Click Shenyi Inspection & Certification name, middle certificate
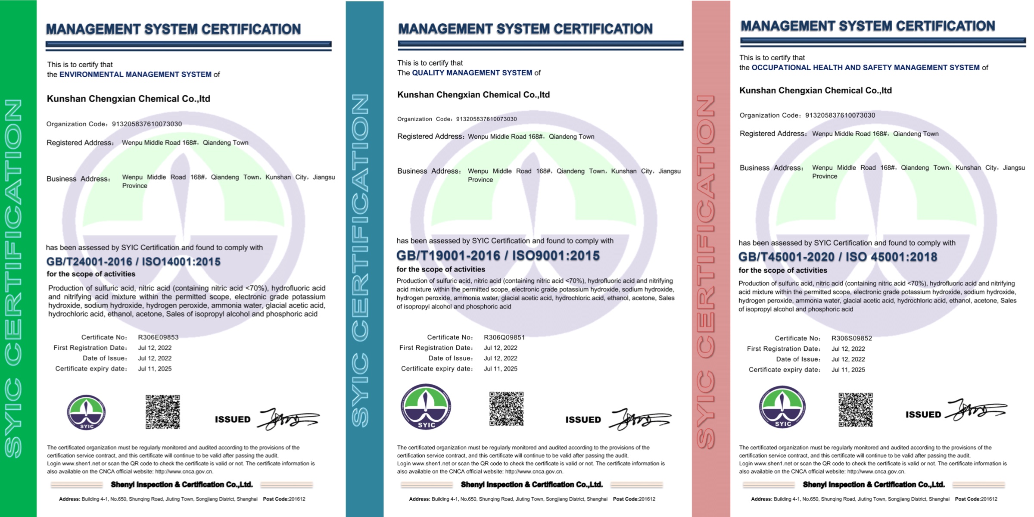Screen dimensions: 1034x517 532,485
